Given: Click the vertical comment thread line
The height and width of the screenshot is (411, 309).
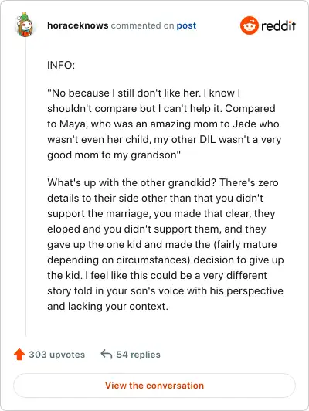Looking at the screenshot, I should pyautogui.click(x=26, y=188).
